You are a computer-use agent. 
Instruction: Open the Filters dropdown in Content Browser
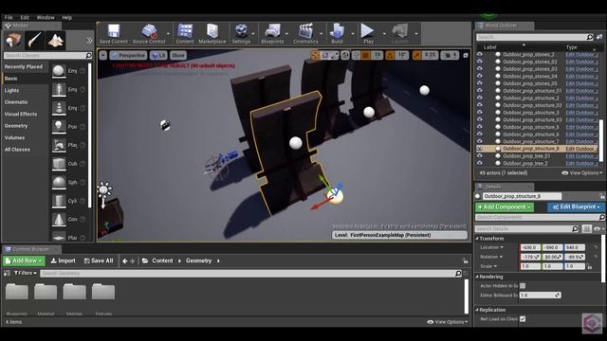click(x=26, y=273)
